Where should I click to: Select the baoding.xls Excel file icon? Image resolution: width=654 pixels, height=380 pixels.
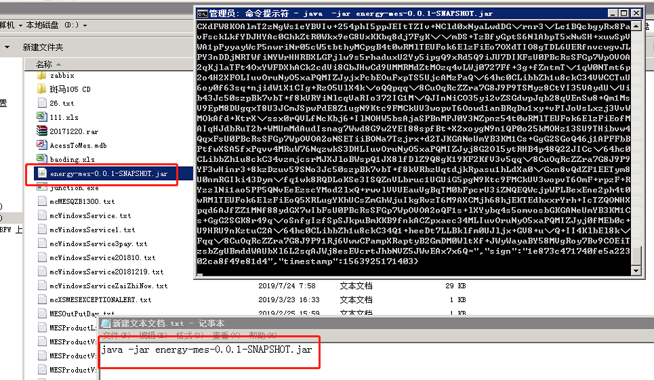point(42,159)
